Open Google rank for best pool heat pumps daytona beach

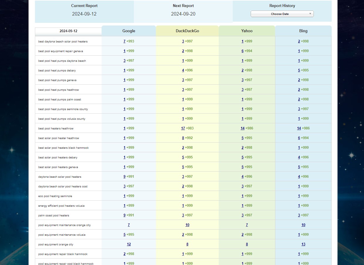(124, 61)
